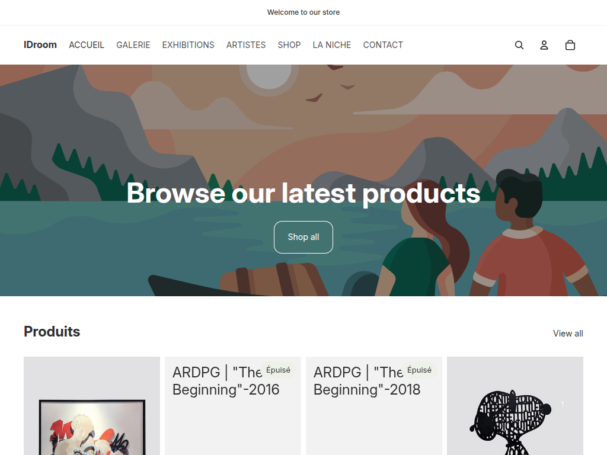Open the ACCUEIL menu item
This screenshot has height=455, width=607.
[x=87, y=45]
